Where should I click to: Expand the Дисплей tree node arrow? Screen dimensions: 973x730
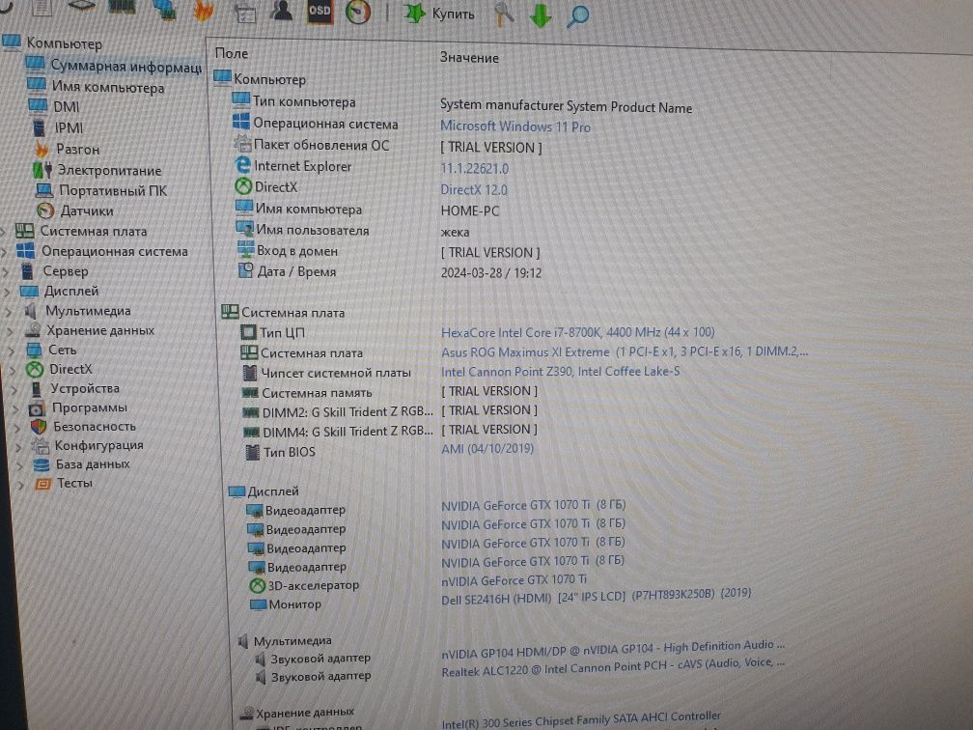pyautogui.click(x=8, y=292)
